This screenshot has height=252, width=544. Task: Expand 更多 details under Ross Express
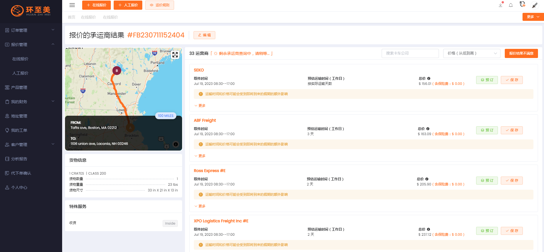click(x=200, y=206)
